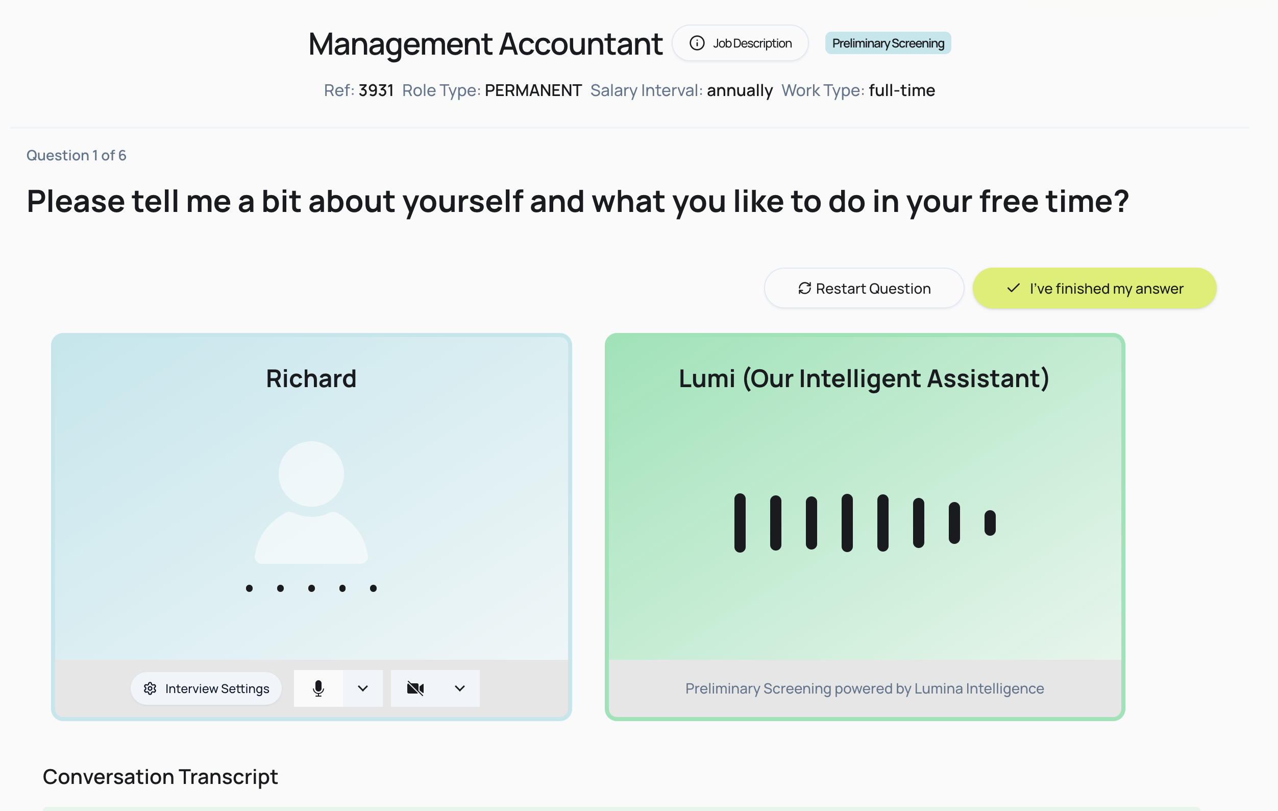The width and height of the screenshot is (1278, 811).
Task: Click the Conversation Transcript heading
Action: pyautogui.click(x=160, y=776)
